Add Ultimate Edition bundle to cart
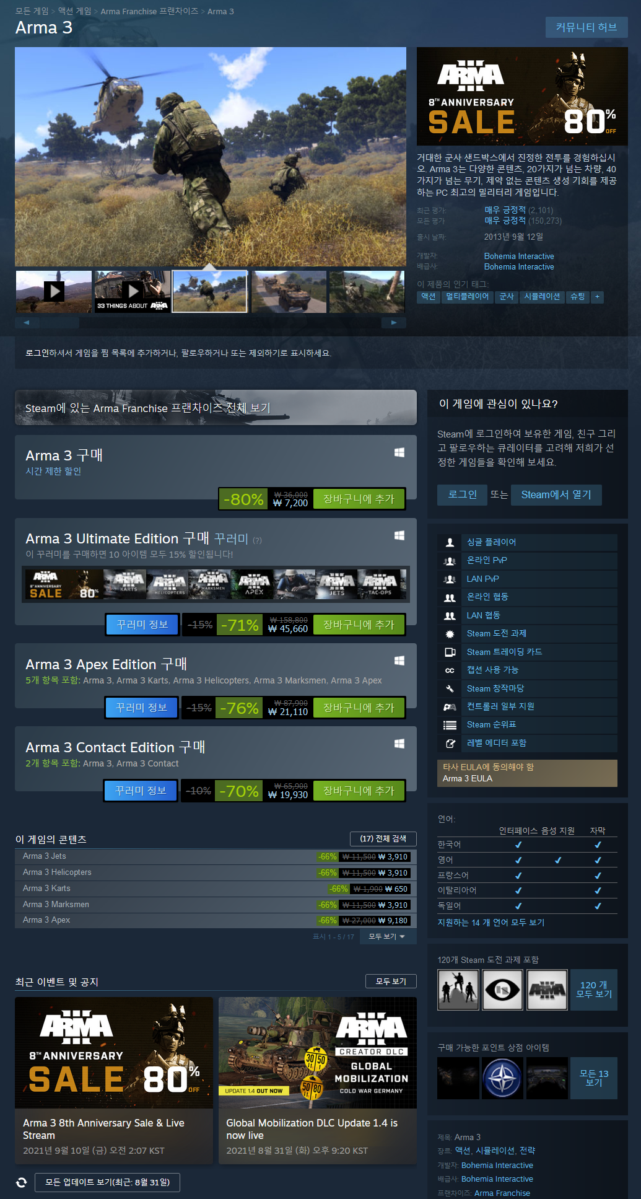 (359, 625)
